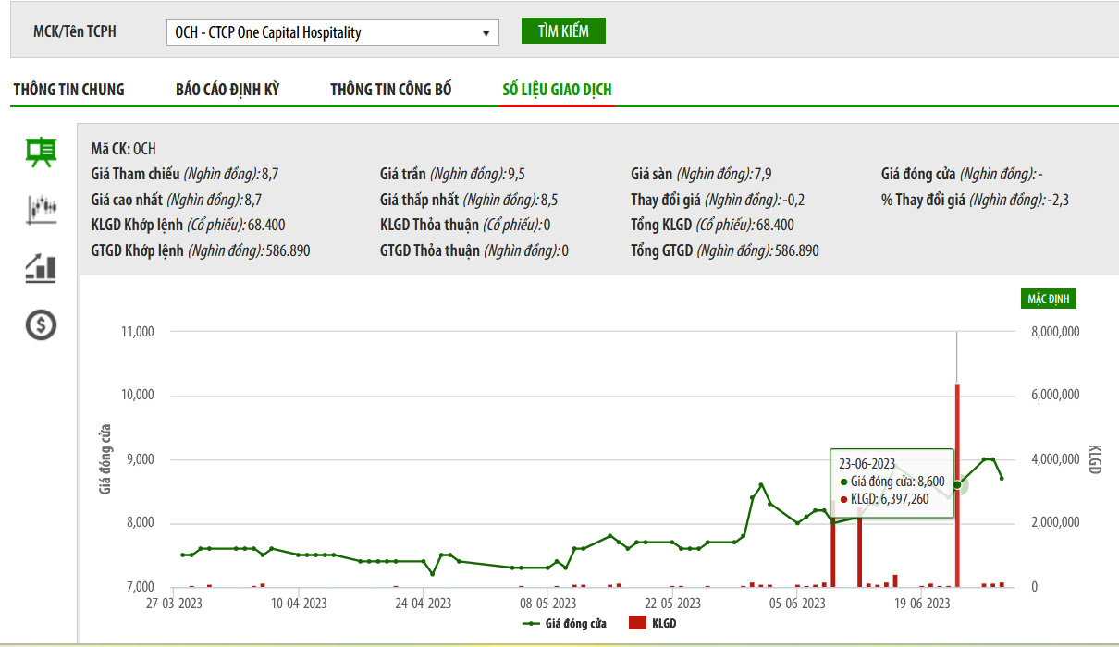Screen dimensions: 1119x647
Task: Click the highlighted 23-06-2023 price point
Action: [x=957, y=484]
